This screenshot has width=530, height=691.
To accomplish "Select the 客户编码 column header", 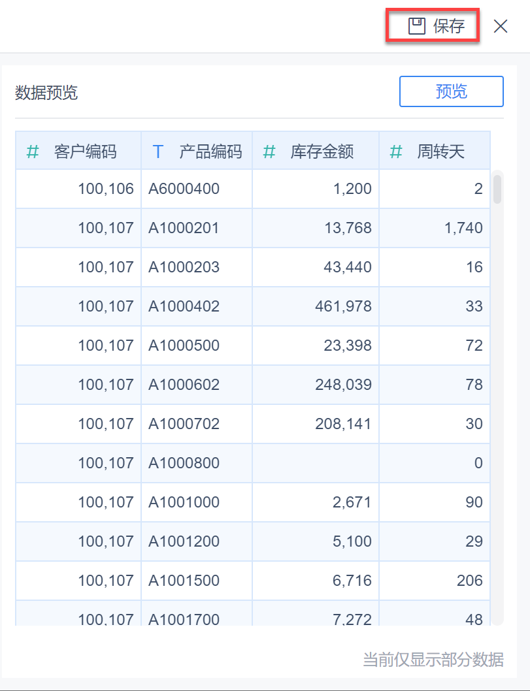I will pos(78,150).
